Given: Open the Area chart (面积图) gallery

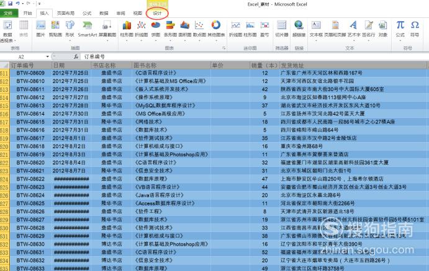Looking at the screenshot, I should (185, 30).
